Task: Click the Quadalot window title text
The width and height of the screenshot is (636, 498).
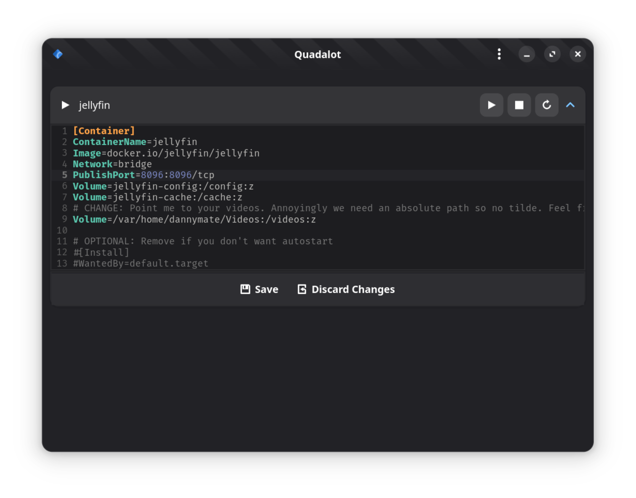Action: (318, 54)
